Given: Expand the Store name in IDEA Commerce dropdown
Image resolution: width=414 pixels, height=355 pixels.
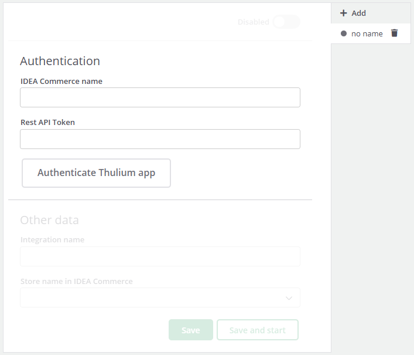Looking at the screenshot, I should point(160,297).
